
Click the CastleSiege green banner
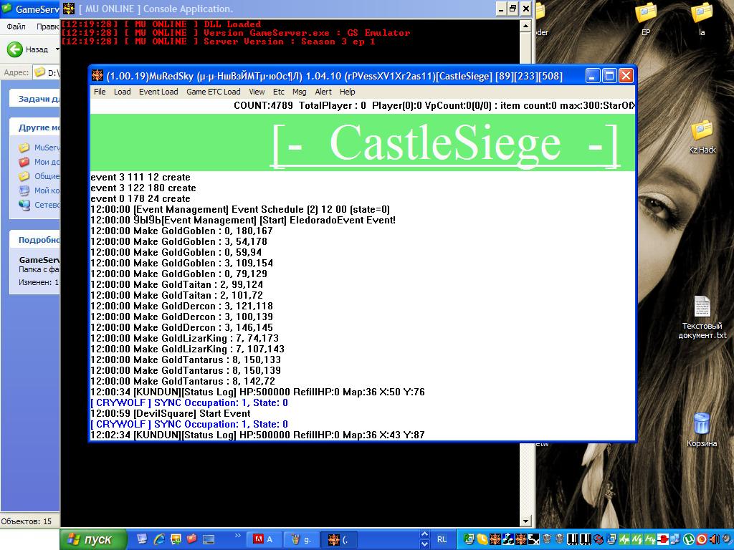[362, 143]
